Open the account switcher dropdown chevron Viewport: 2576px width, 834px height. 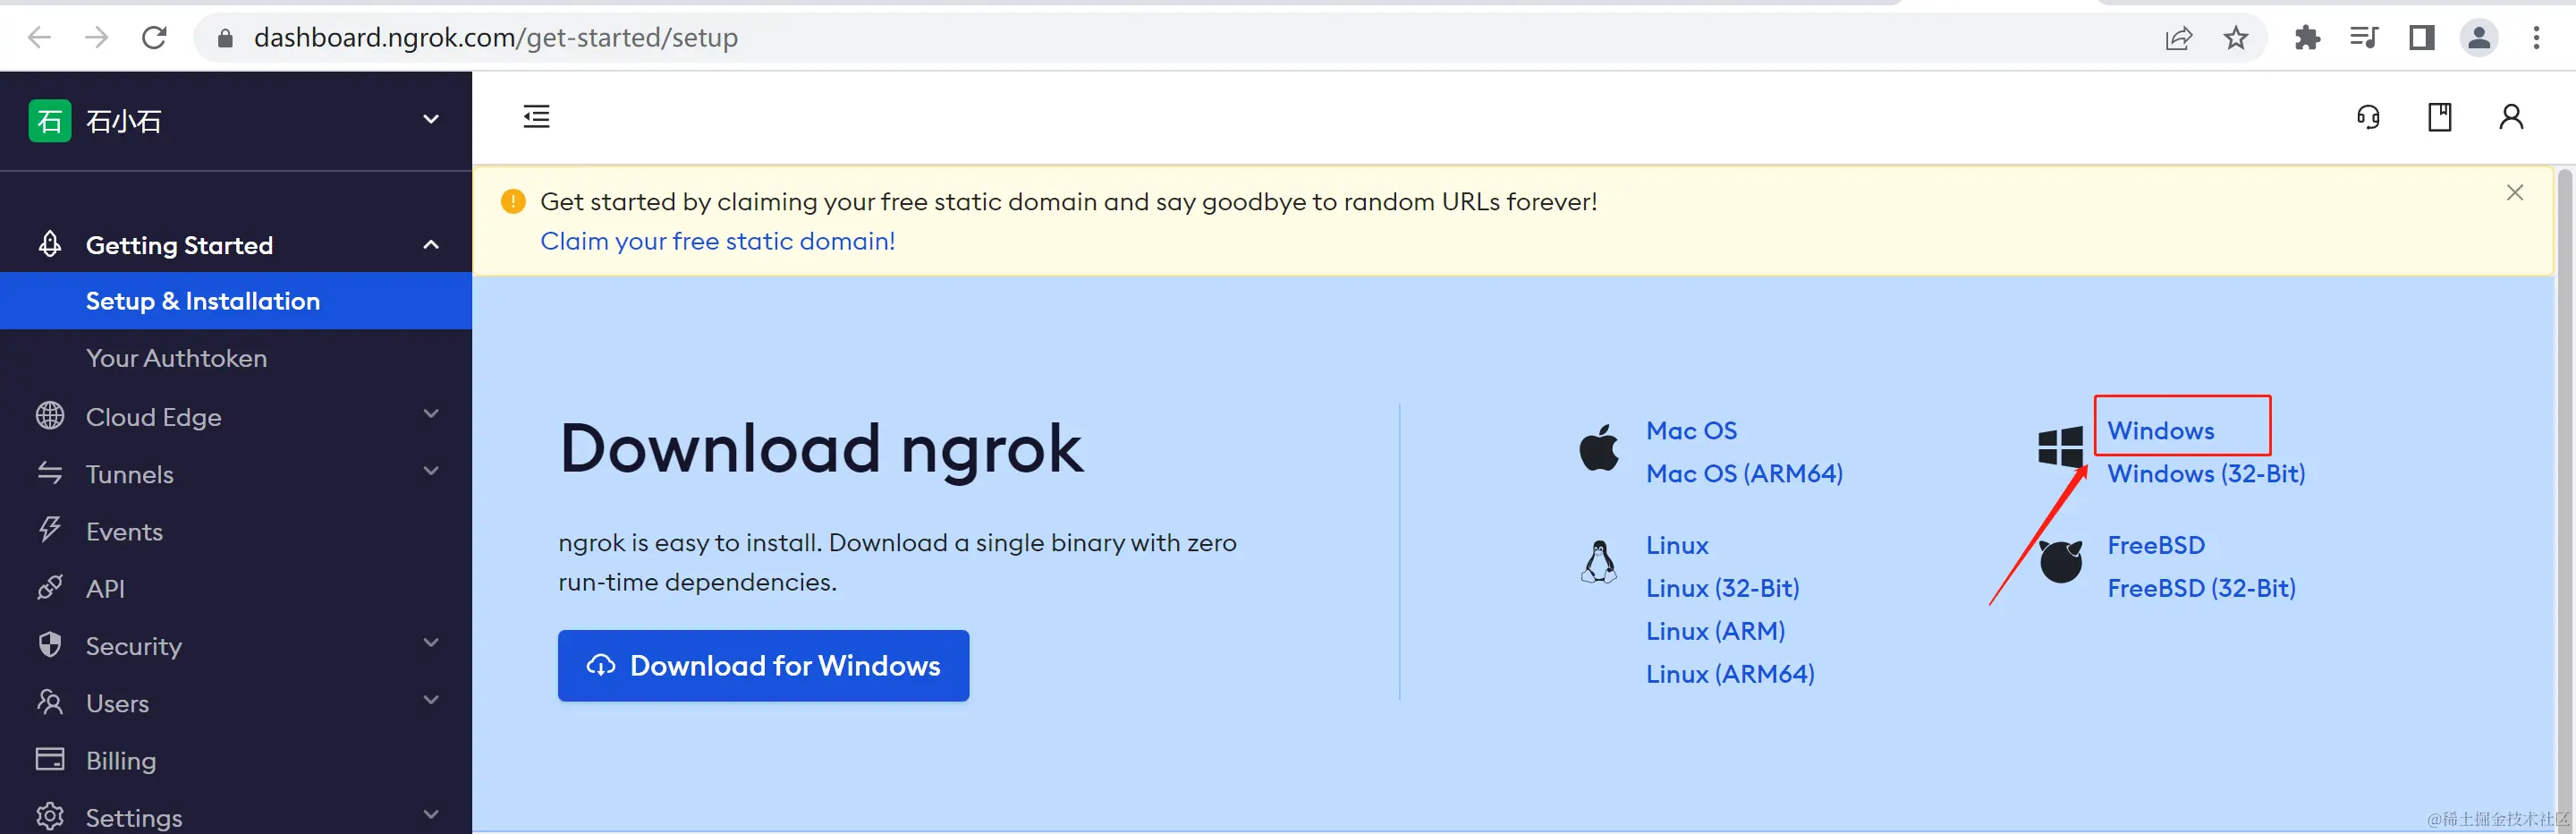(431, 120)
